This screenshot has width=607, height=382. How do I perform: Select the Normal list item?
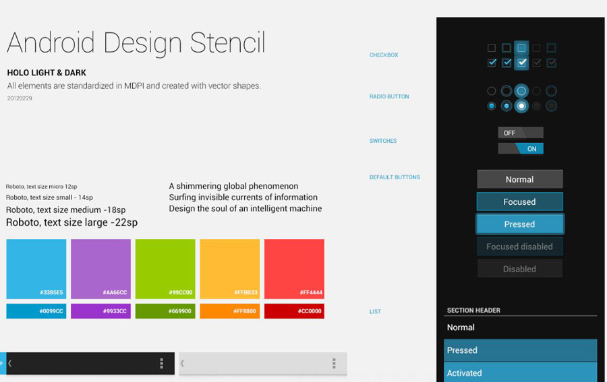pos(520,327)
